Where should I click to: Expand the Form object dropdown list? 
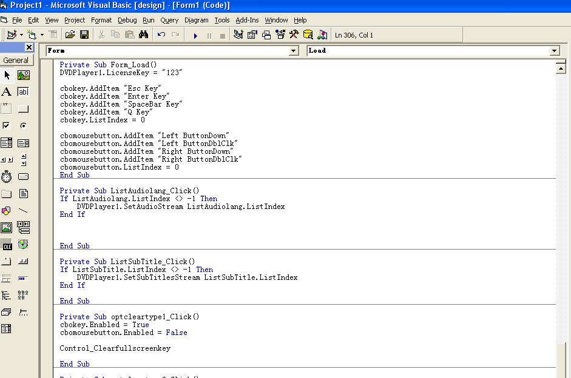click(x=294, y=51)
